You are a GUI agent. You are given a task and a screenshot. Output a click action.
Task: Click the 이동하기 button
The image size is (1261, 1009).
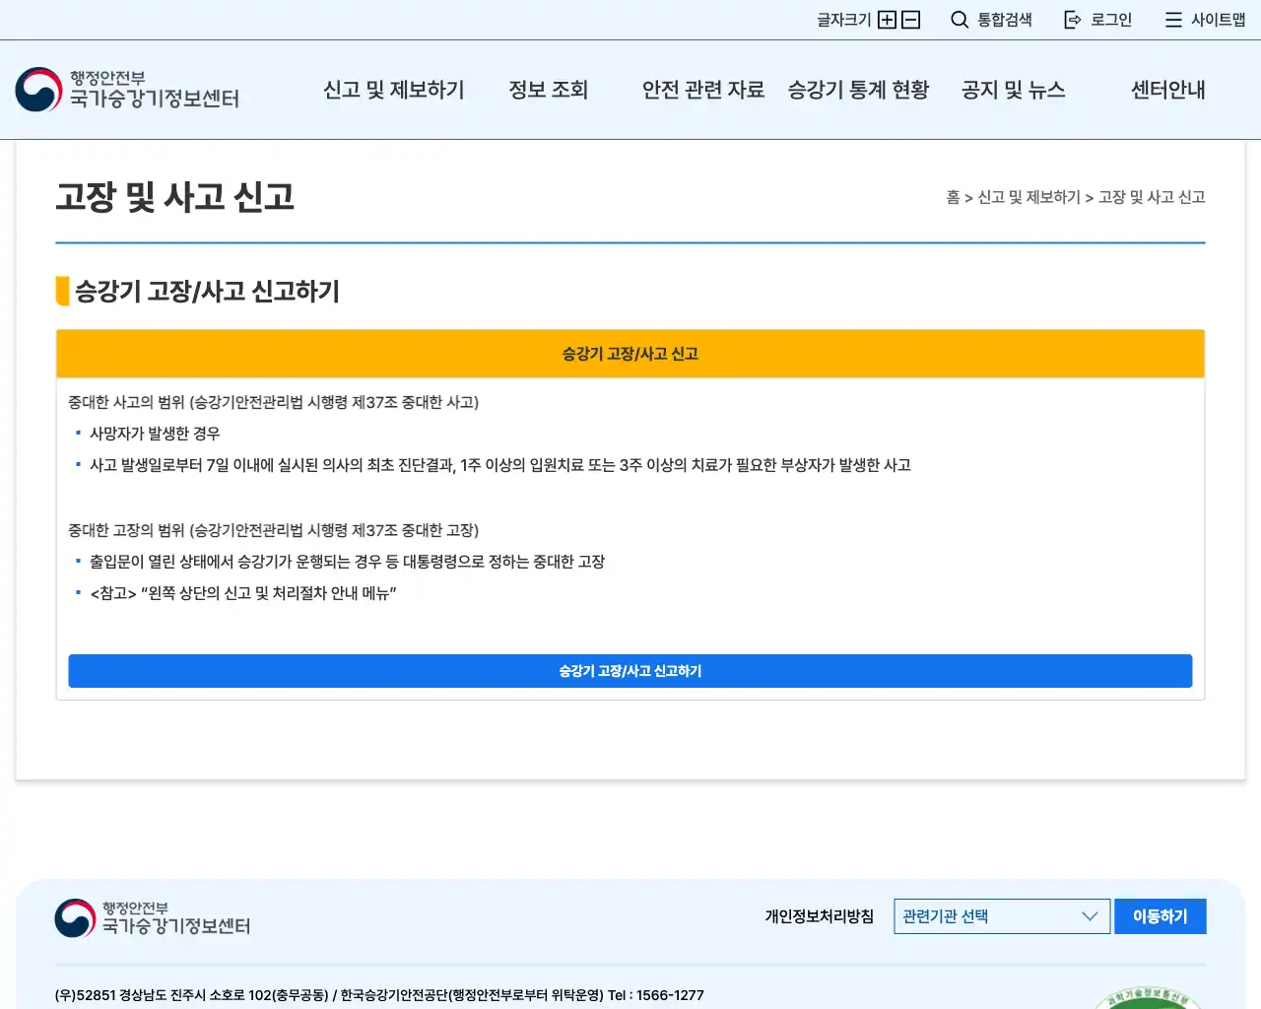pyautogui.click(x=1161, y=916)
